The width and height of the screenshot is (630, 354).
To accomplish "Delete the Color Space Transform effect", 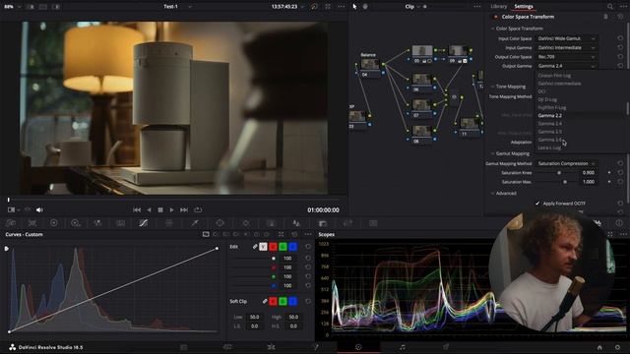I will 605,17.
